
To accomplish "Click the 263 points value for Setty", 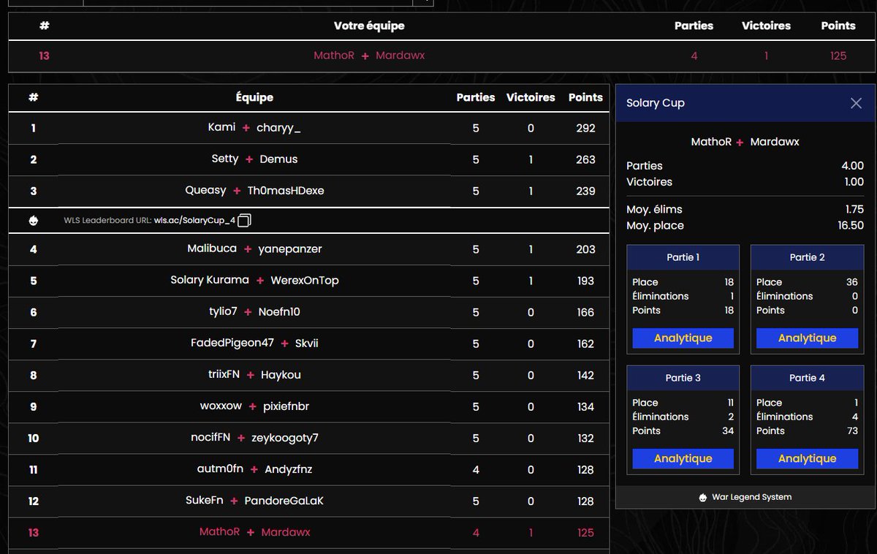I will tap(585, 159).
